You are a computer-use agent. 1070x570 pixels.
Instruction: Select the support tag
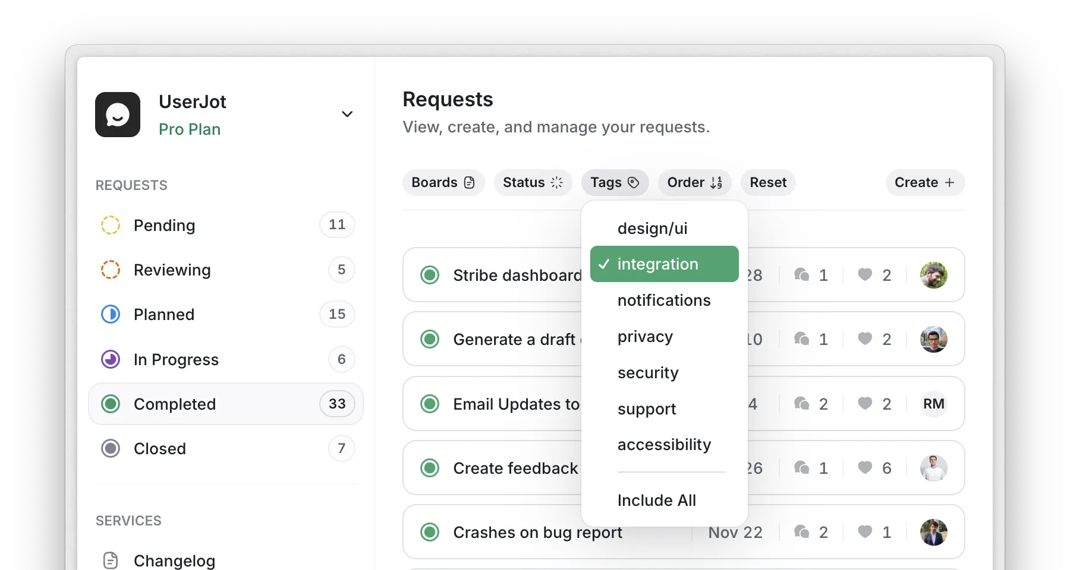point(664,409)
